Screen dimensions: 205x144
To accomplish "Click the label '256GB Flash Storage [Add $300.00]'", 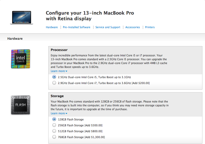I will 80,125.
